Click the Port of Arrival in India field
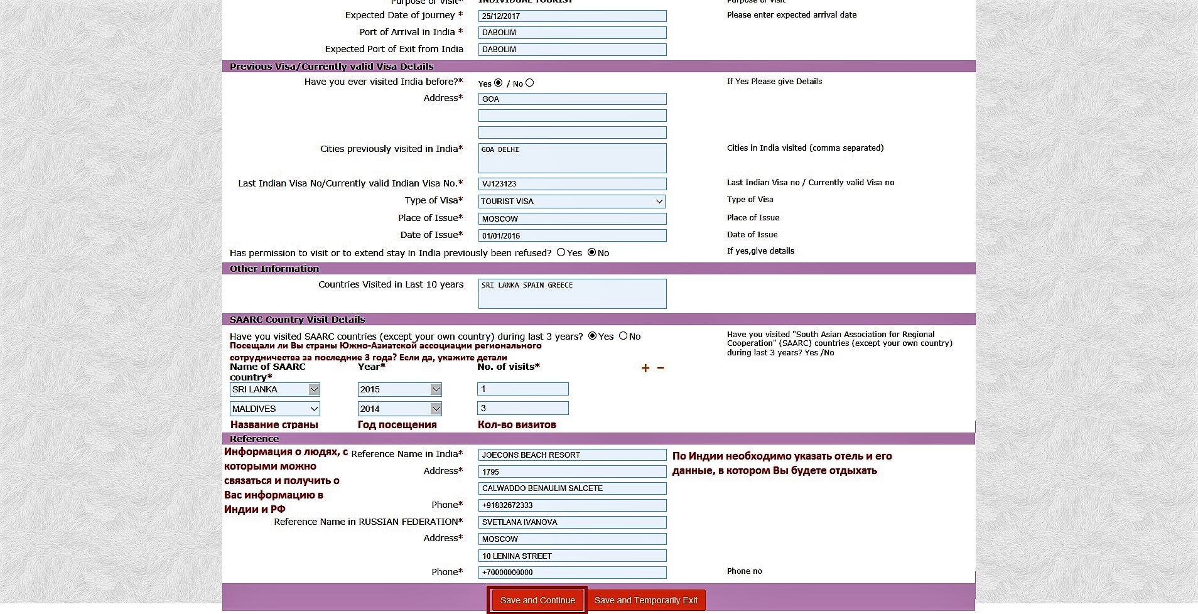This screenshot has width=1198, height=614. click(572, 33)
